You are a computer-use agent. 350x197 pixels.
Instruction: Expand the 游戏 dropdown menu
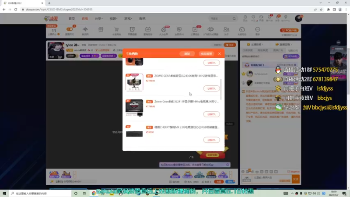coord(128,18)
